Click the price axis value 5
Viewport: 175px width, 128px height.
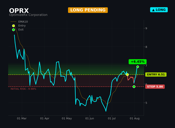(146, 103)
